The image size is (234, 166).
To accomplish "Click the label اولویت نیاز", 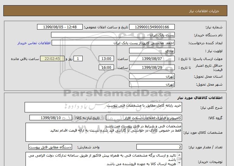I will pos(214,51).
